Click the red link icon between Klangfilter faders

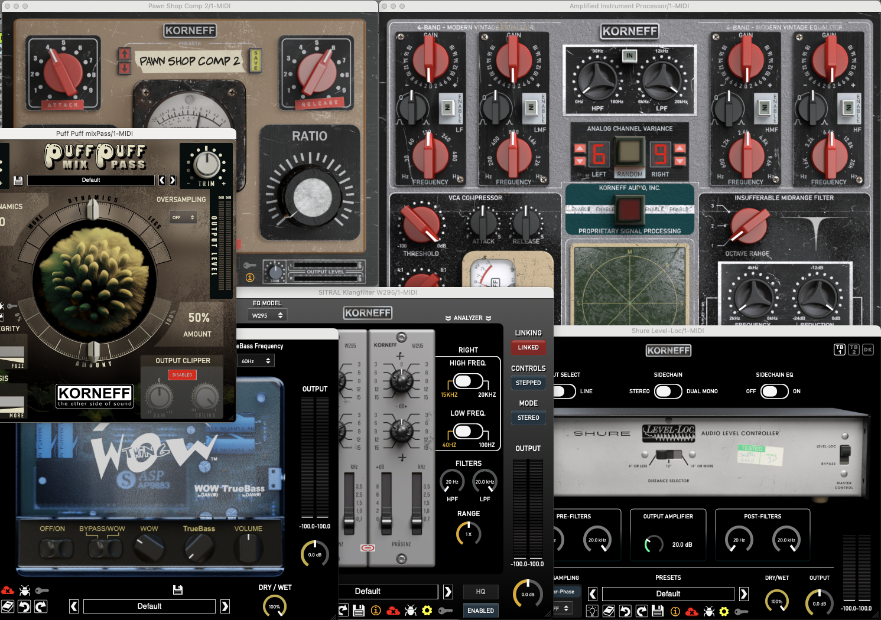pos(368,548)
